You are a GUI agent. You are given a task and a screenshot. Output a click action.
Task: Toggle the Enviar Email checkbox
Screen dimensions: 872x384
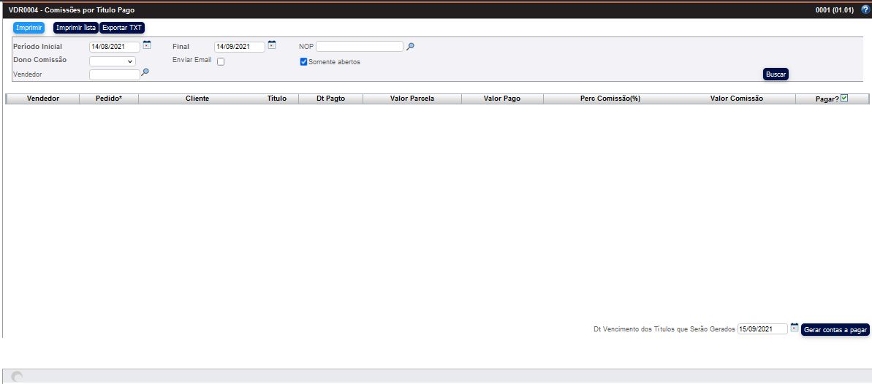[x=221, y=62]
